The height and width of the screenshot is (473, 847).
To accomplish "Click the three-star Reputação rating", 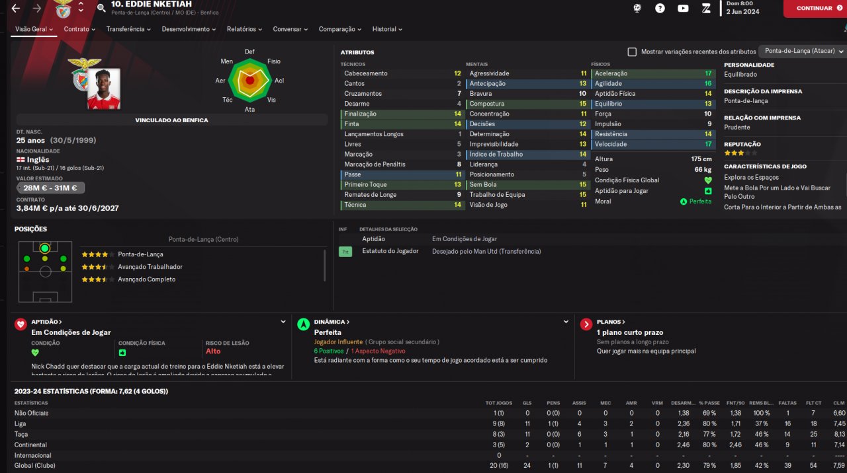I will (740, 153).
